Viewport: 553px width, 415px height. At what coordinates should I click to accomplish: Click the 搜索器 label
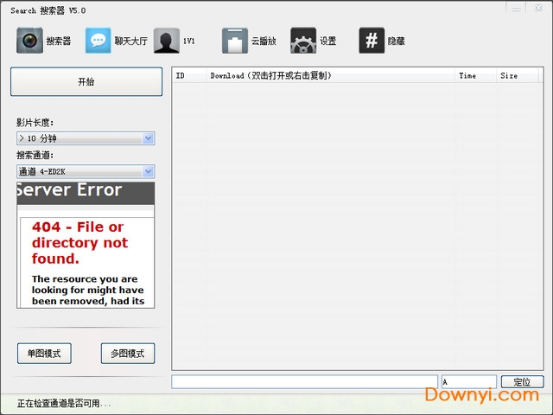[x=59, y=41]
